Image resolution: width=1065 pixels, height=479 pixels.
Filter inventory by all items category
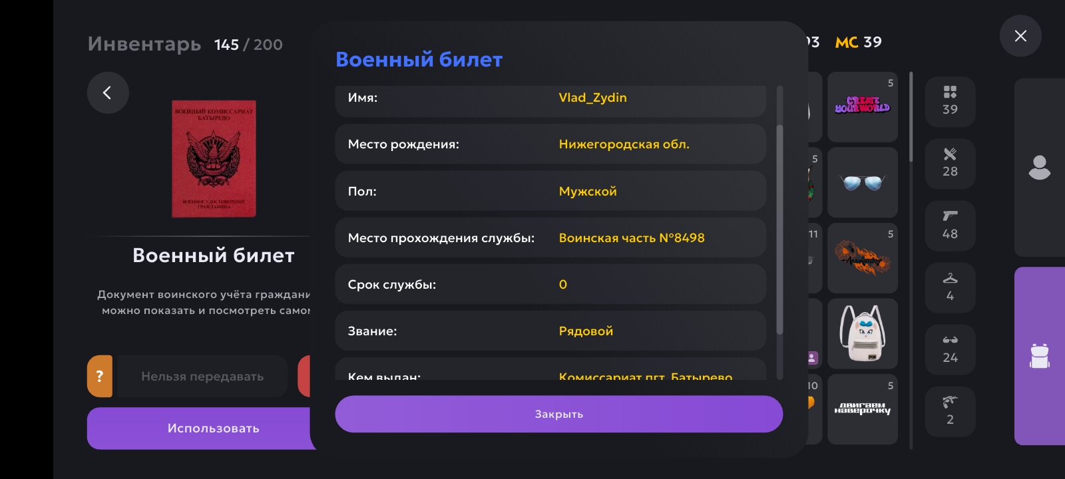(x=950, y=101)
